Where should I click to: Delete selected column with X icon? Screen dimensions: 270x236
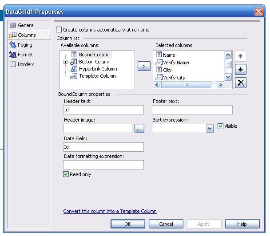(240, 83)
